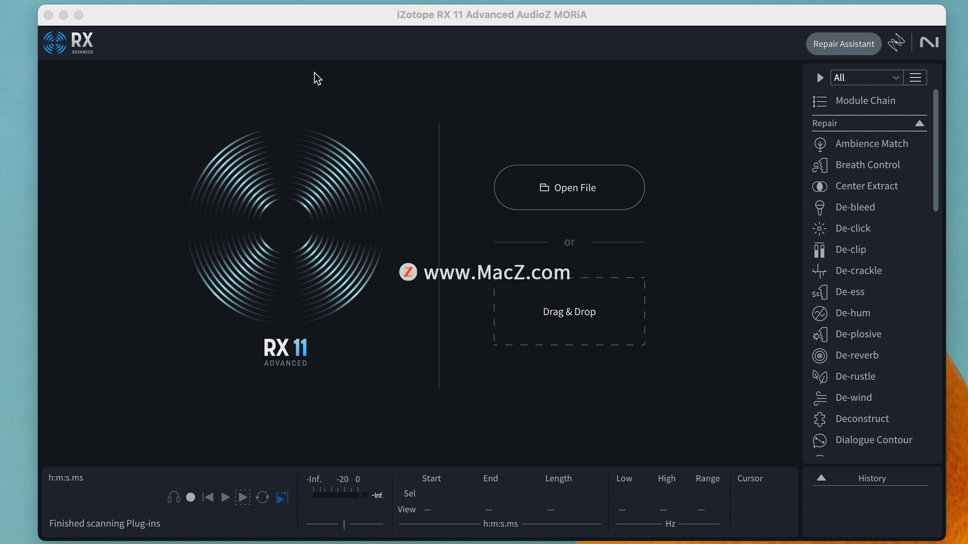Play the selection only button
The width and height of the screenshot is (968, 544).
coord(243,498)
